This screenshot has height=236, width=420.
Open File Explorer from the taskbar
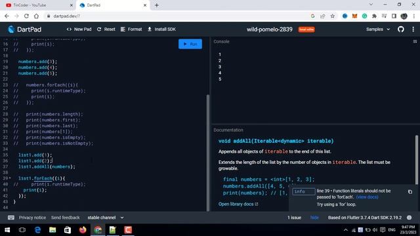click(x=52, y=230)
